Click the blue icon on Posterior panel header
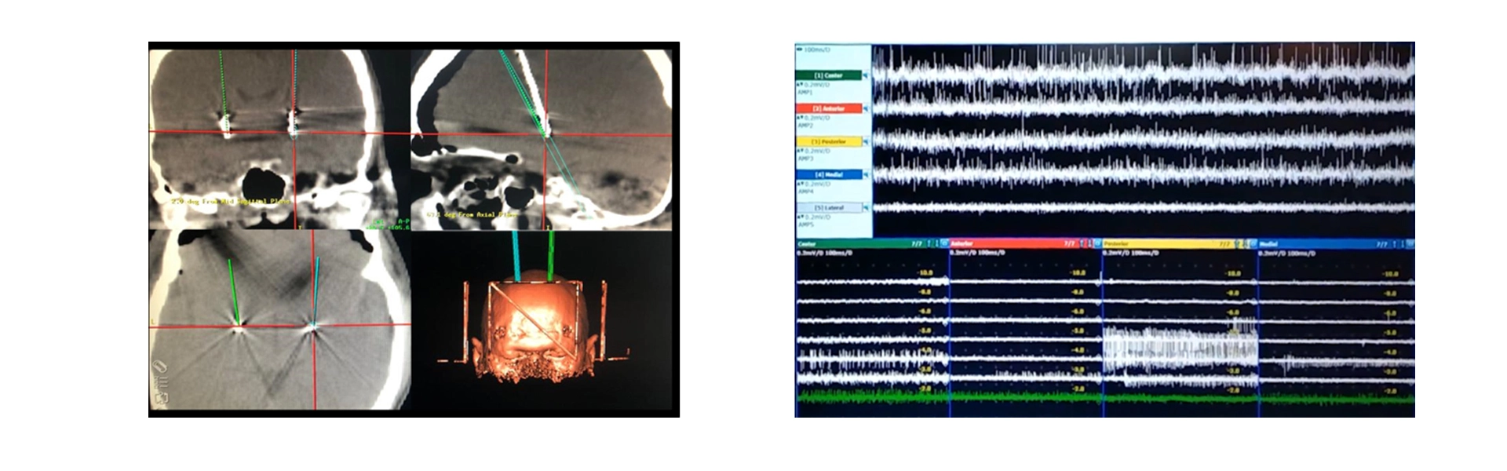 point(1253,244)
